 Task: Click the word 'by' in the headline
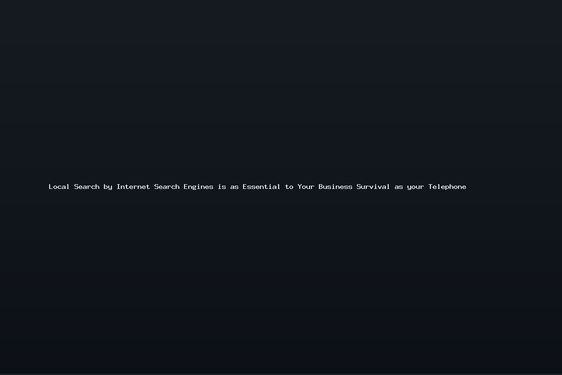tap(108, 187)
